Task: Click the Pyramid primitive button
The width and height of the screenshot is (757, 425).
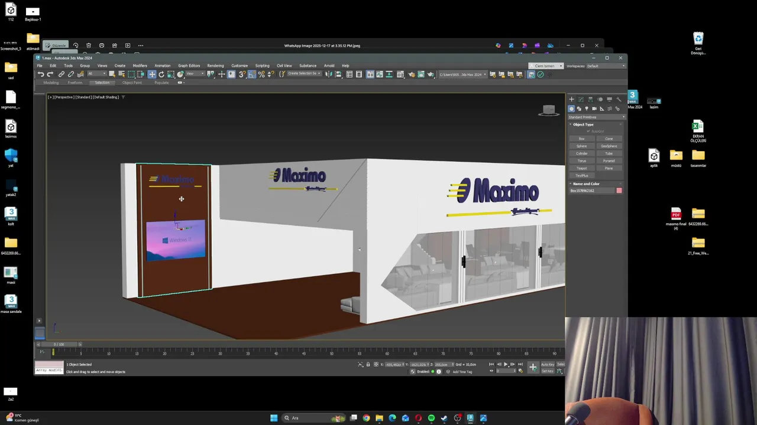Action: 609,161
